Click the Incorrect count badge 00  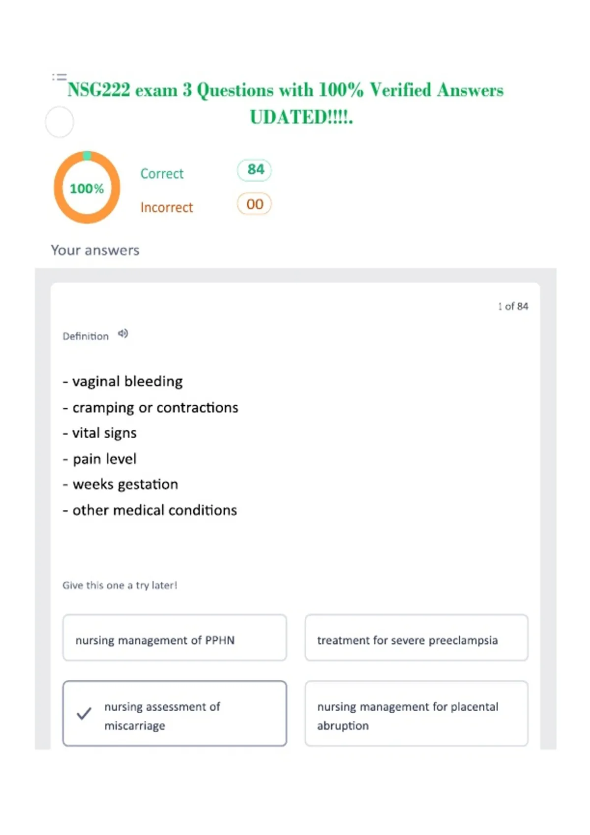coord(254,204)
